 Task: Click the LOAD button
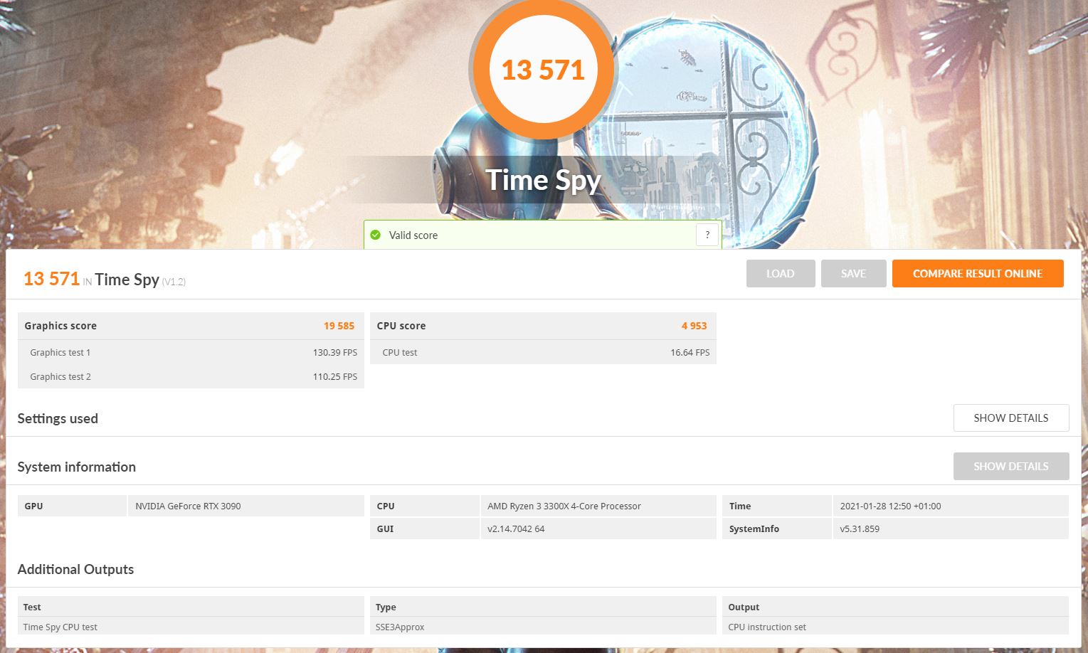click(781, 274)
